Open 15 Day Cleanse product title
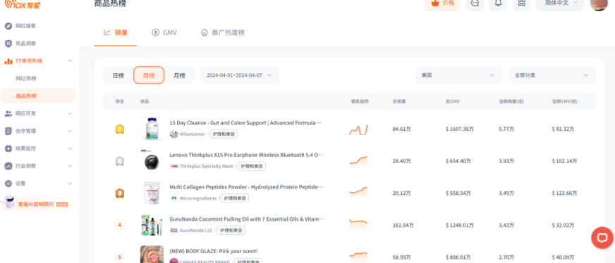Viewport: 615px width, 263px height. [x=246, y=122]
